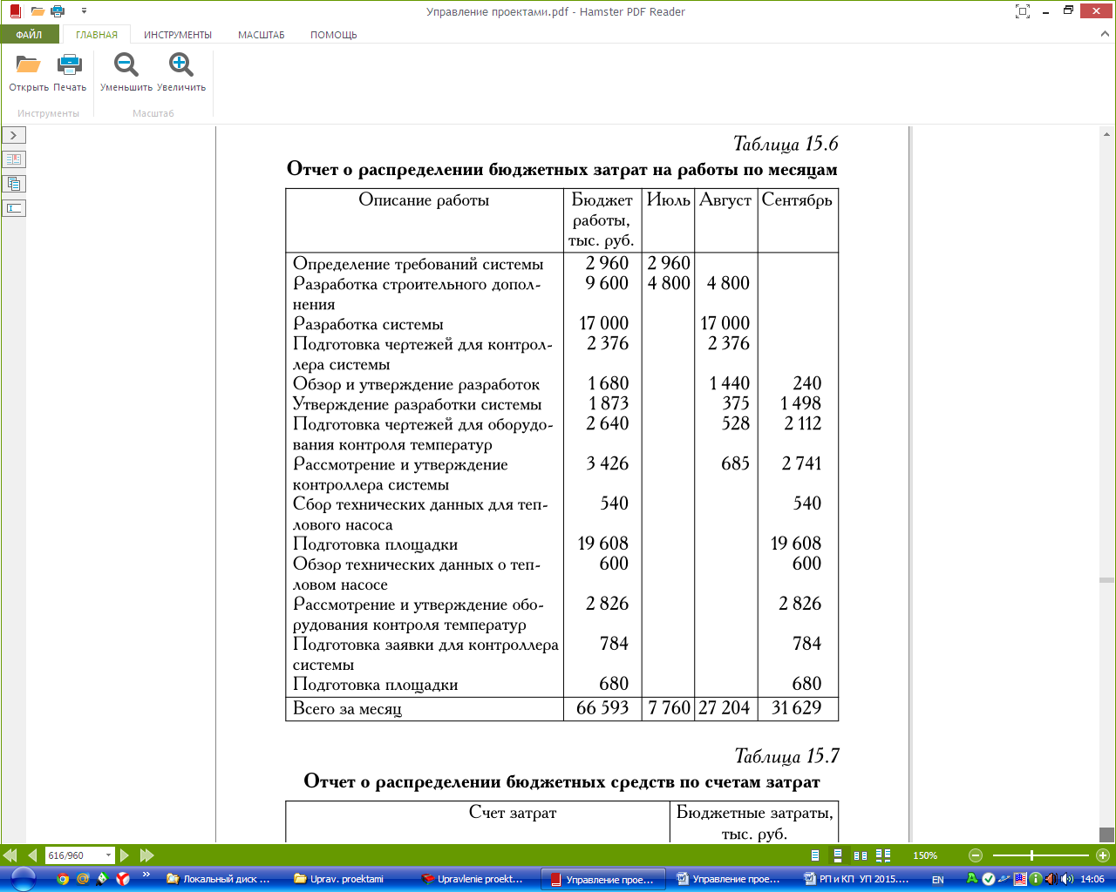The height and width of the screenshot is (892, 1116).
Task: Switch to the ИНСТРУМЕНТЫ tab
Action: (x=178, y=35)
